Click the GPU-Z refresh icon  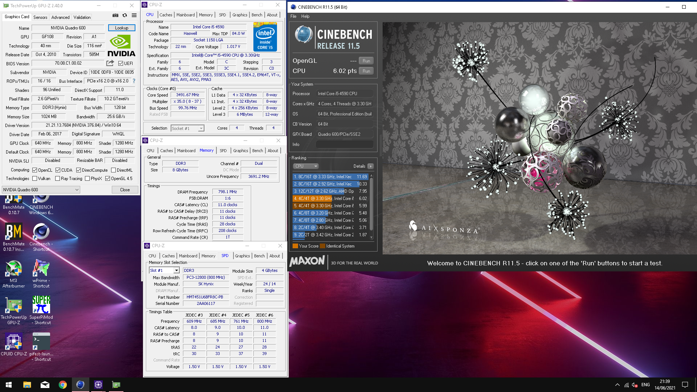point(125,15)
